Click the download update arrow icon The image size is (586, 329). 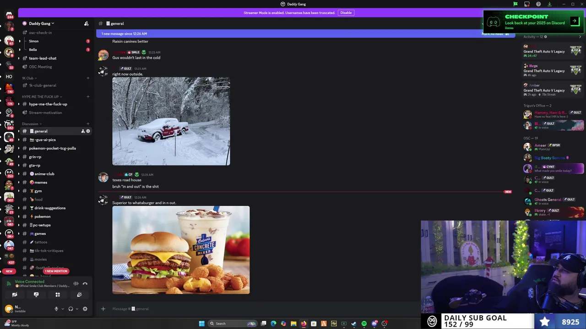pyautogui.click(x=549, y=4)
